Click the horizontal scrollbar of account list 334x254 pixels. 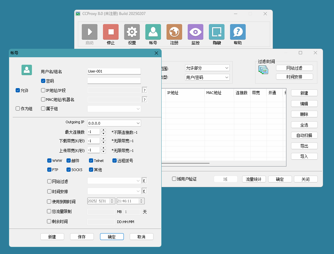tap(185, 163)
